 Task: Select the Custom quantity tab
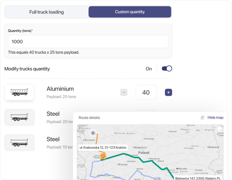[130, 12]
